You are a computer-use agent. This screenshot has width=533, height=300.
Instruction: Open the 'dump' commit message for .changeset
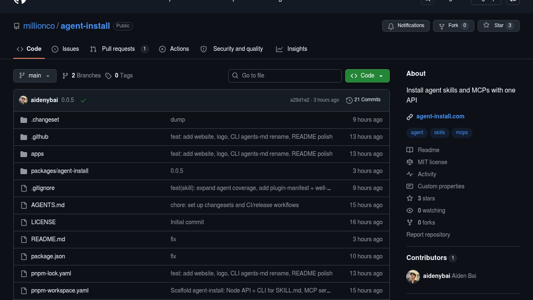178,120
